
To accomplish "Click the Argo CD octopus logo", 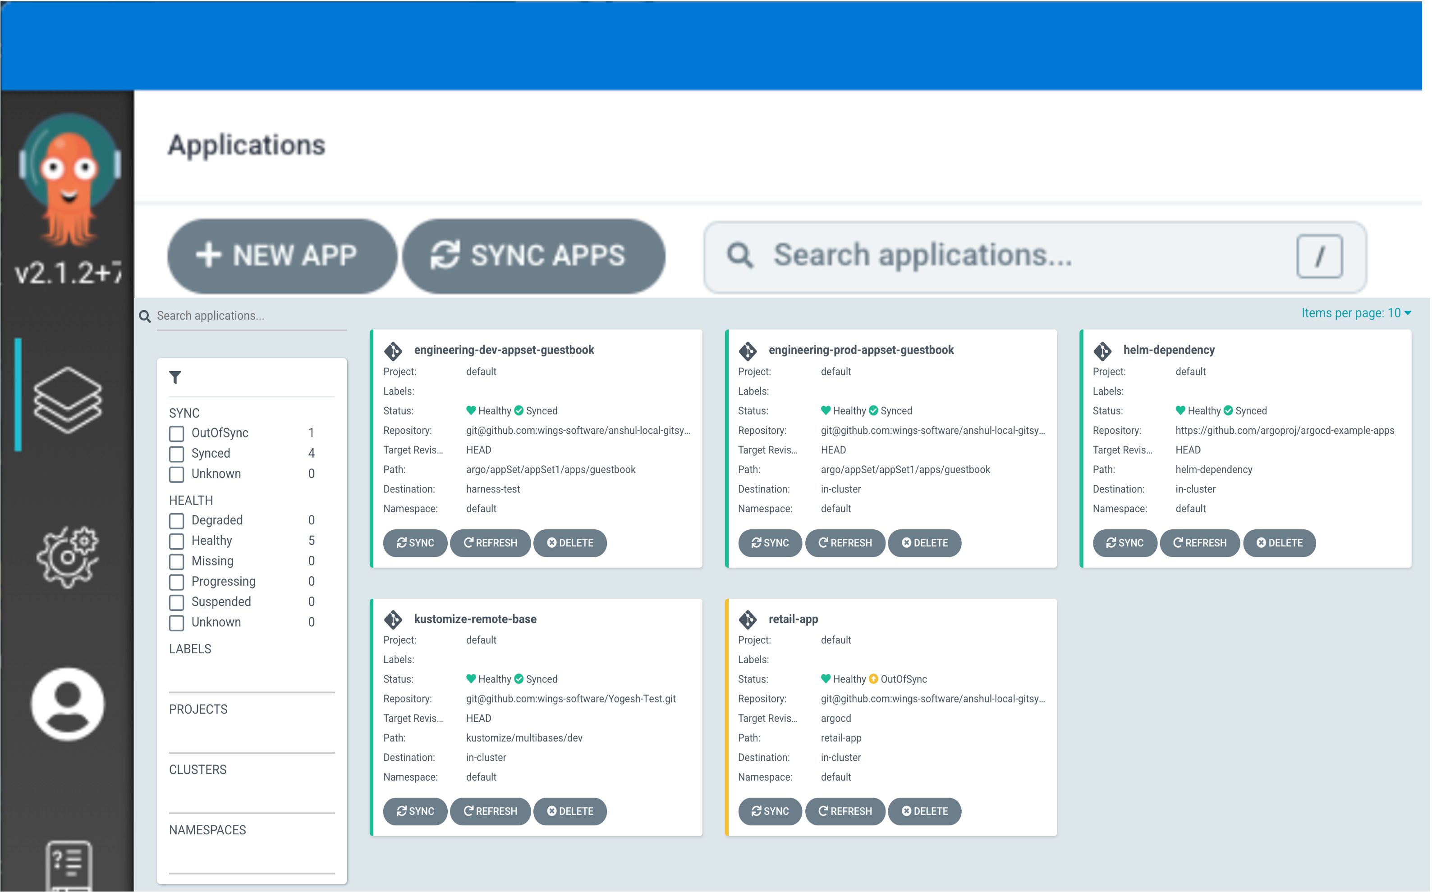I will 69,179.
